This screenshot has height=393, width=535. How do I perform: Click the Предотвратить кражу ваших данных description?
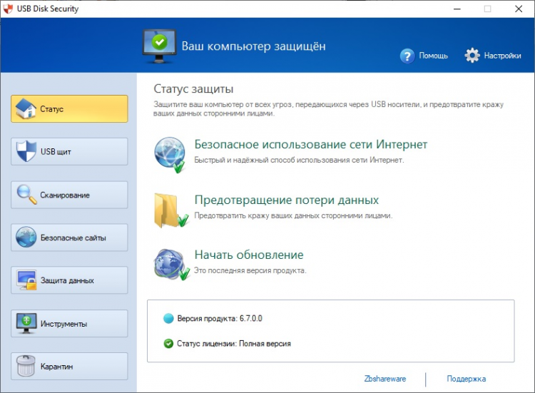coord(293,215)
